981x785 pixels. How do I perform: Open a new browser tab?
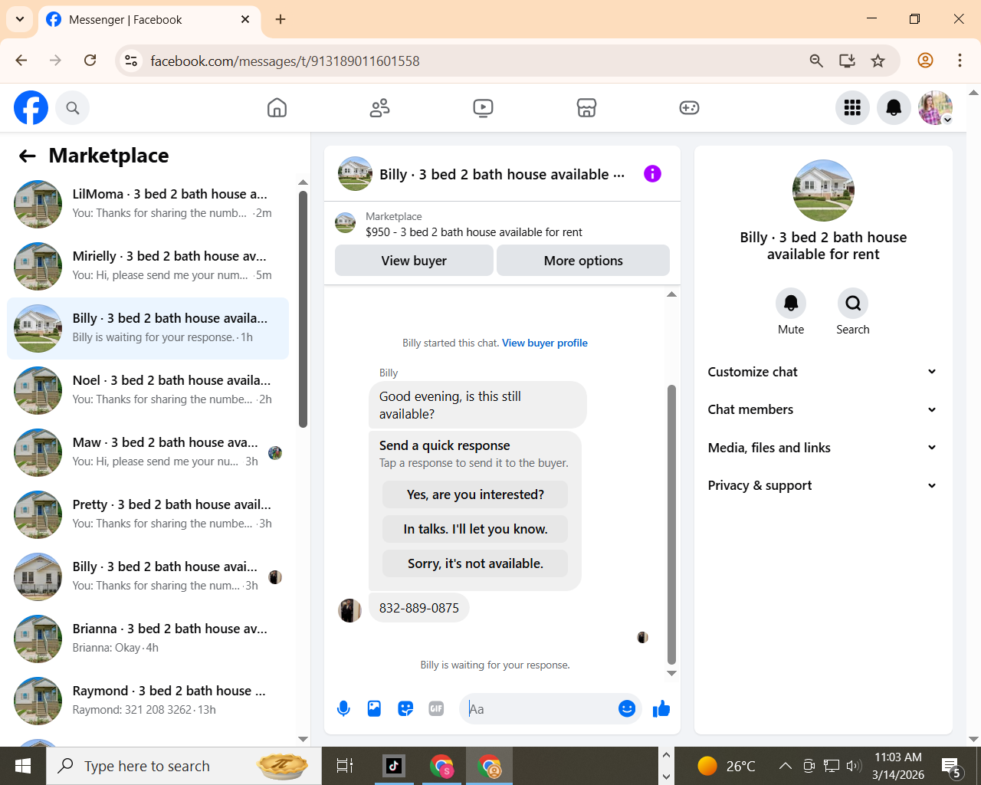[x=281, y=19]
